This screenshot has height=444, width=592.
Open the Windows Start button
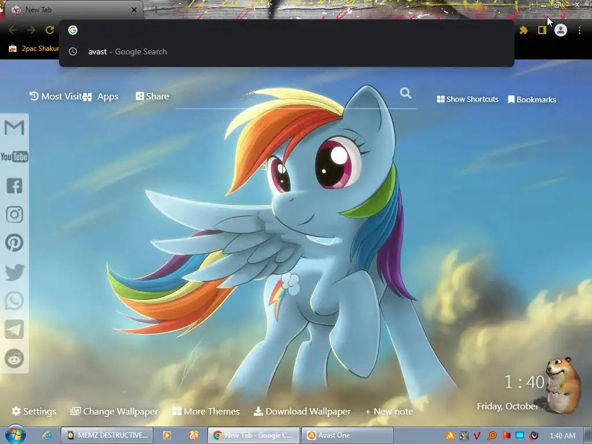pyautogui.click(x=15, y=435)
